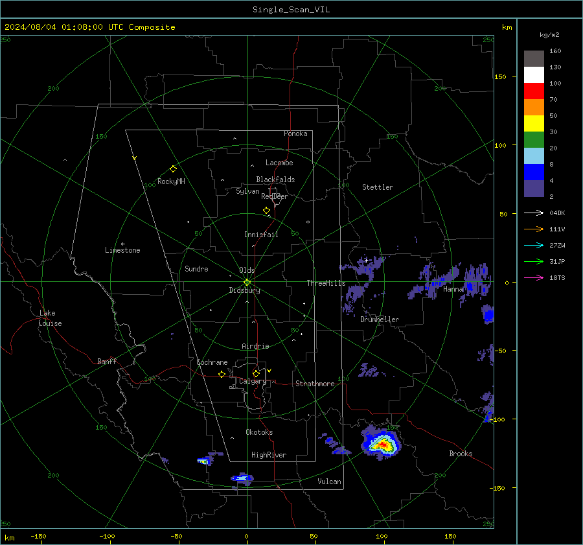Click the 2024/08/04 01:08:00 UTC Composite timestamp
The width and height of the screenshot is (583, 545).
tap(89, 27)
